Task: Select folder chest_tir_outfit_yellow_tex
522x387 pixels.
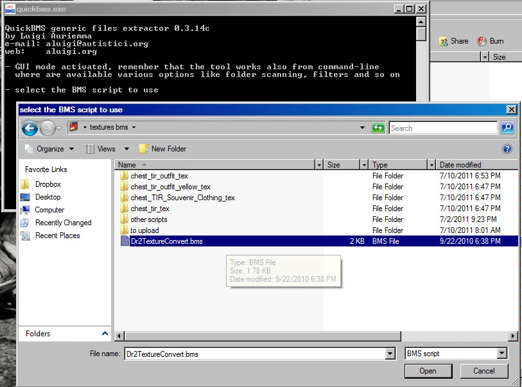Action: [x=170, y=187]
